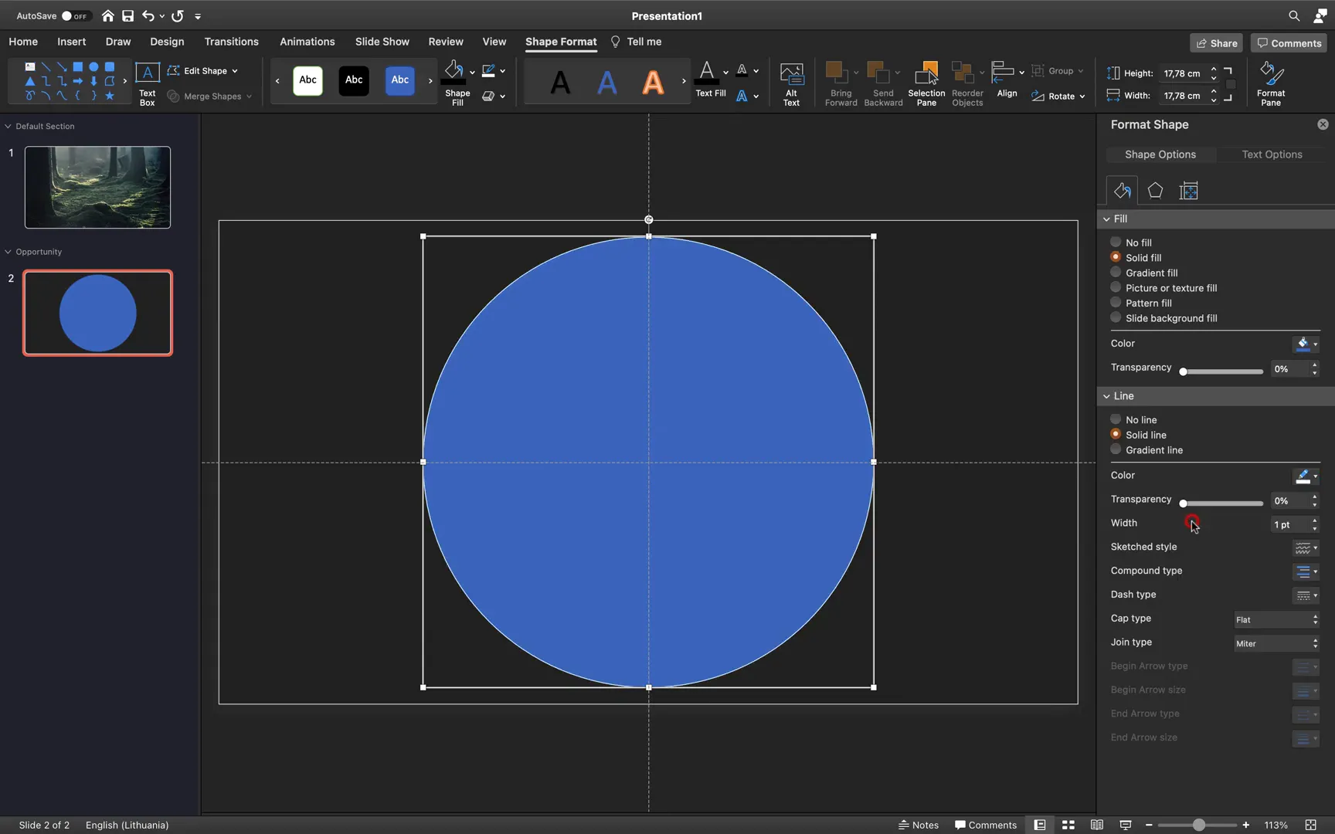1335x834 pixels.
Task: Switch to Slide Sorter view
Action: click(x=1068, y=825)
